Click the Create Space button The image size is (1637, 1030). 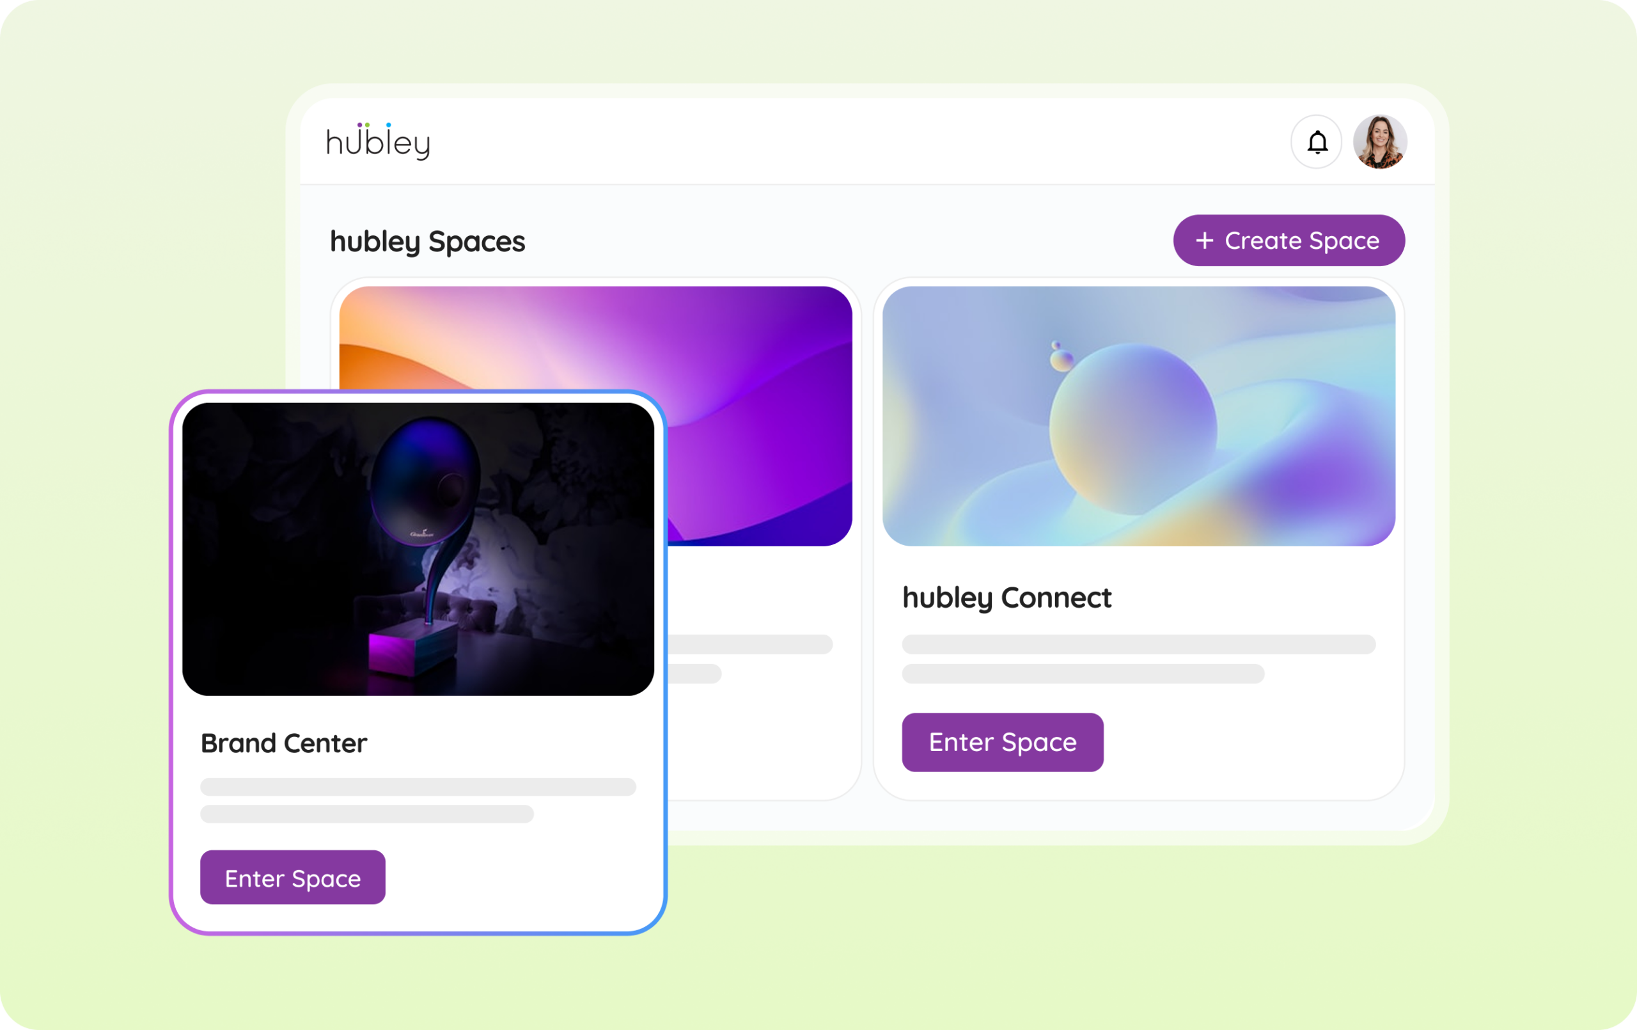pyautogui.click(x=1289, y=240)
